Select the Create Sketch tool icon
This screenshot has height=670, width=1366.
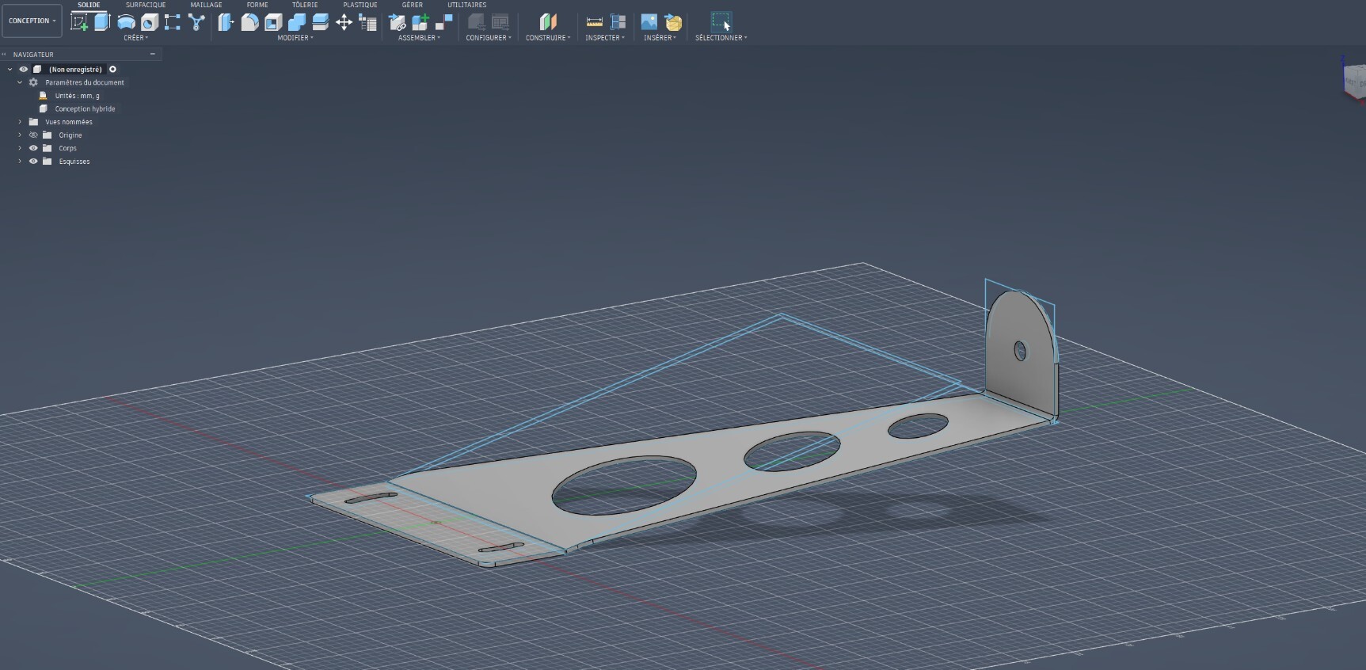[x=79, y=22]
